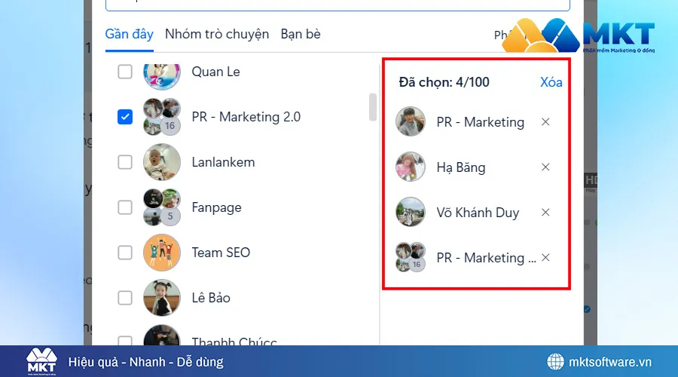Remove Hạ Băng from selected list
The height and width of the screenshot is (377, 678).
(x=545, y=167)
